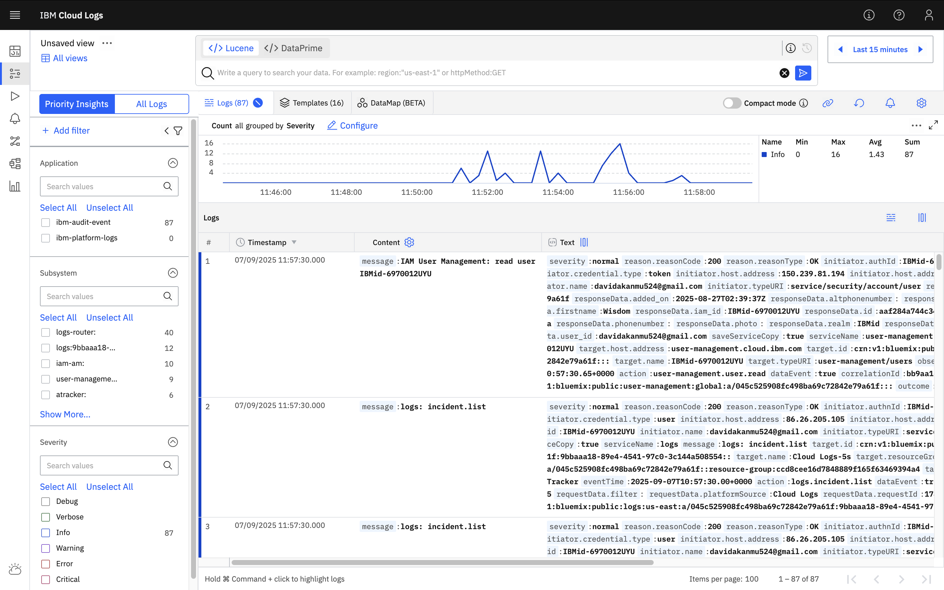Click Show More under Subsystem filters
The image size is (944, 590).
(65, 414)
